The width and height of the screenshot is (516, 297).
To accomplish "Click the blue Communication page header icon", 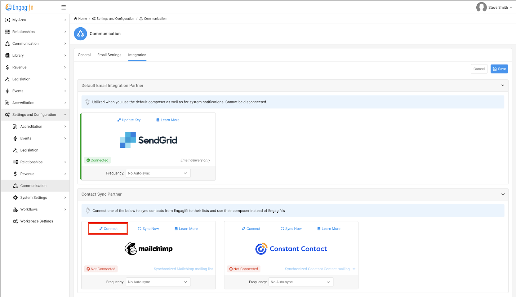I will 81,34.
